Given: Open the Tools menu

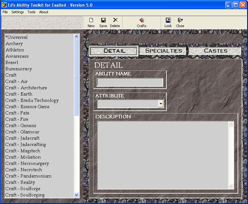Looking at the screenshot, I should click(32, 12).
